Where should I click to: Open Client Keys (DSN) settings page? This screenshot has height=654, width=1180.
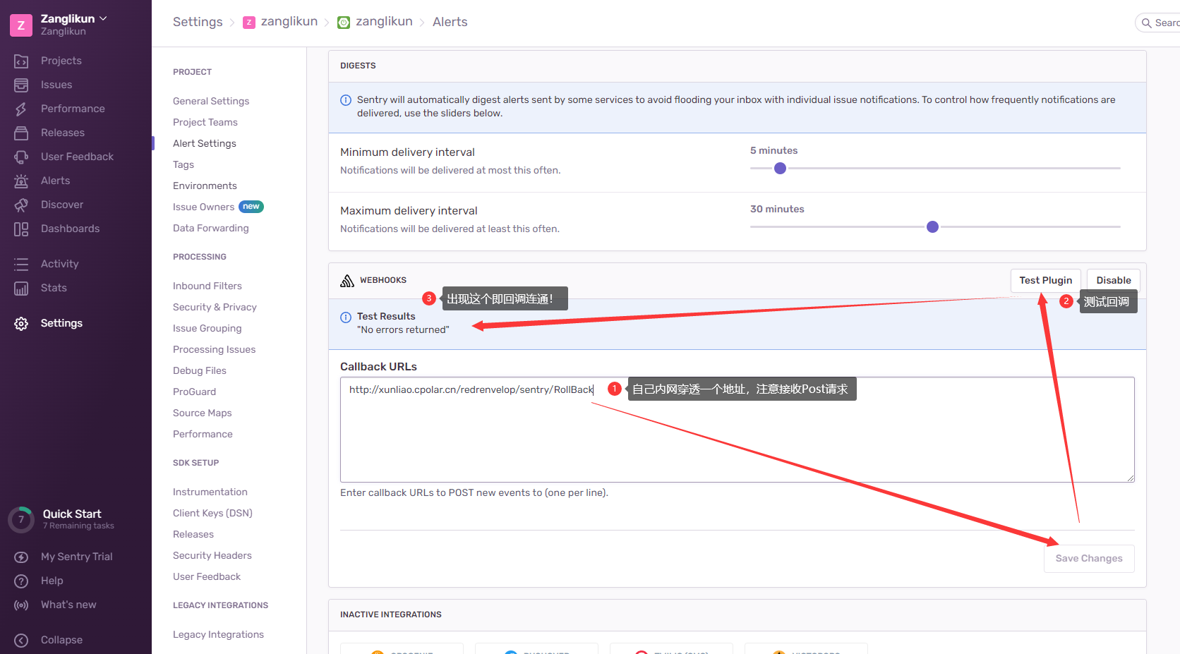212,513
